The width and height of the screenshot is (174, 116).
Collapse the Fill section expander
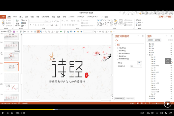tap(116, 45)
